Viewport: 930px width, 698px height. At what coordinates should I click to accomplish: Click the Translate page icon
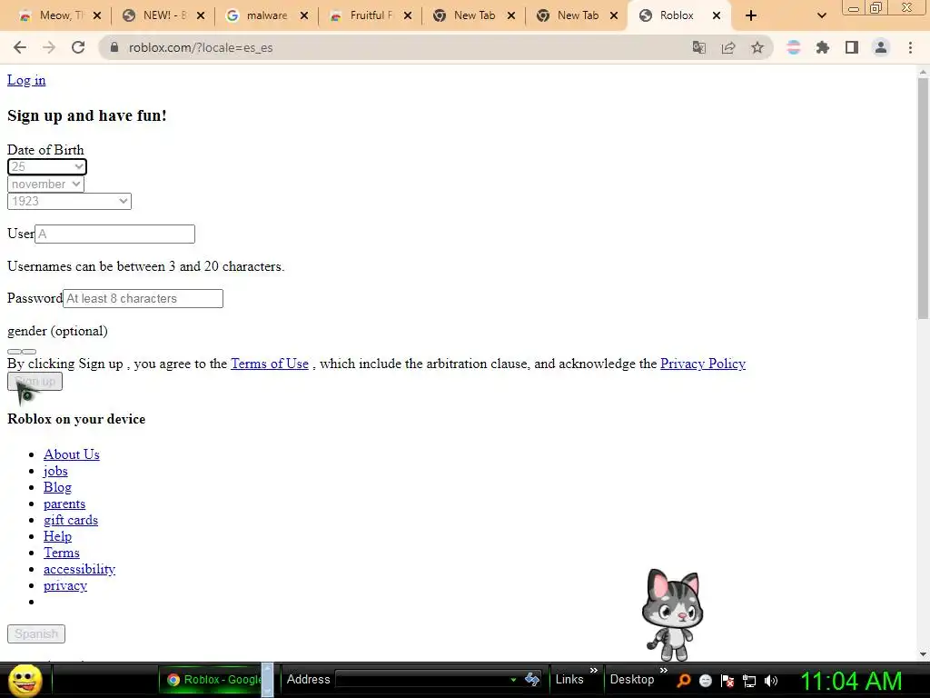pos(699,47)
